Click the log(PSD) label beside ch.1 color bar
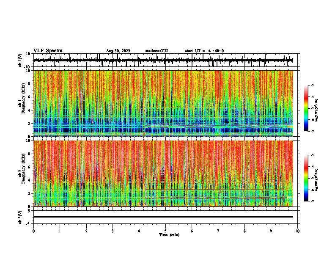 (316, 110)
